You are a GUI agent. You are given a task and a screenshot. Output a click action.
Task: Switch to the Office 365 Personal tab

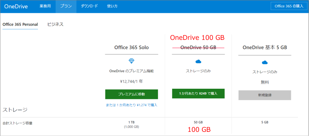click(x=20, y=24)
